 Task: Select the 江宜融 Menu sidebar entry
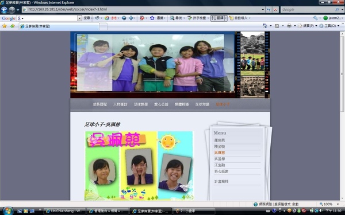tap(220, 165)
